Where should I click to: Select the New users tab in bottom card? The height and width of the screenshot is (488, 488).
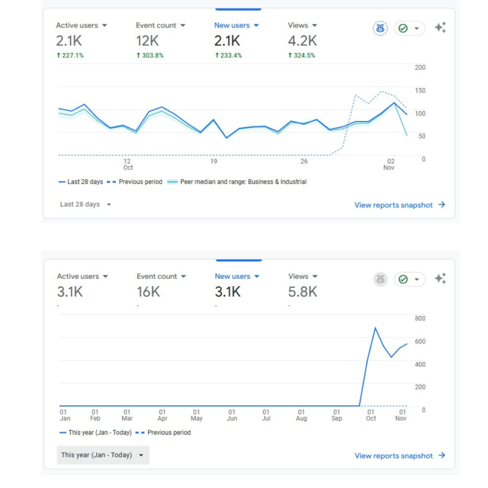(233, 276)
